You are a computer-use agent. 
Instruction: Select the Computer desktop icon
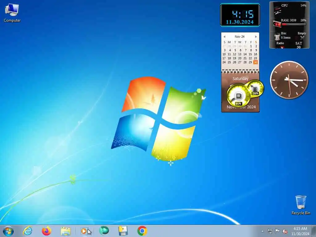[x=12, y=13]
